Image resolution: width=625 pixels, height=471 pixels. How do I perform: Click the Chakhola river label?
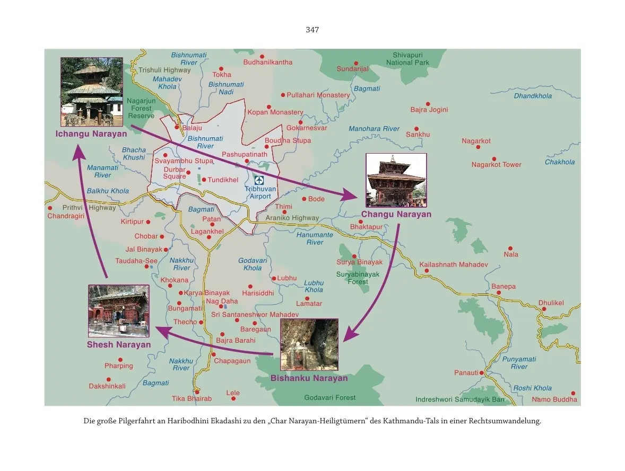click(560, 162)
